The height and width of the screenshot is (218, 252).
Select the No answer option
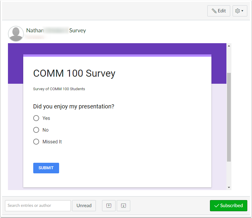(x=36, y=130)
